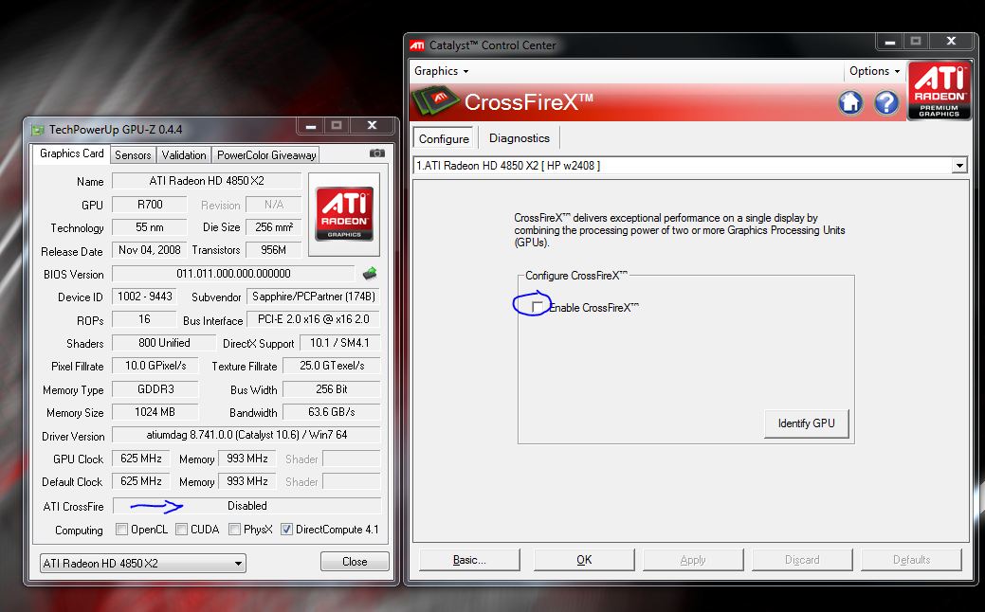Minimize the GPU-Z window
985x612 pixels.
click(310, 126)
